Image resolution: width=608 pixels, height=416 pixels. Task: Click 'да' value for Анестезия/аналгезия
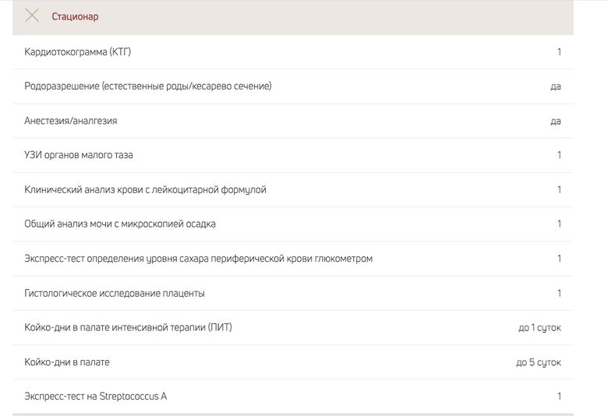pos(555,121)
